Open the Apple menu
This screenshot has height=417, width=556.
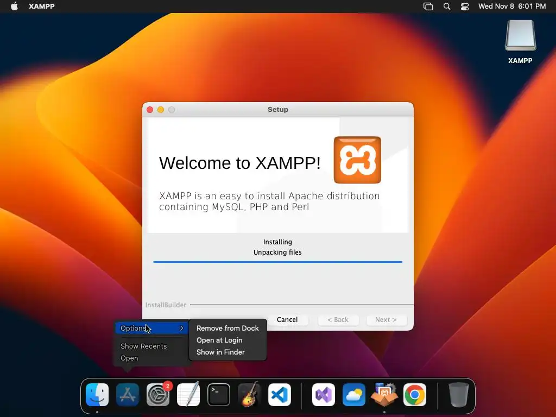click(14, 7)
